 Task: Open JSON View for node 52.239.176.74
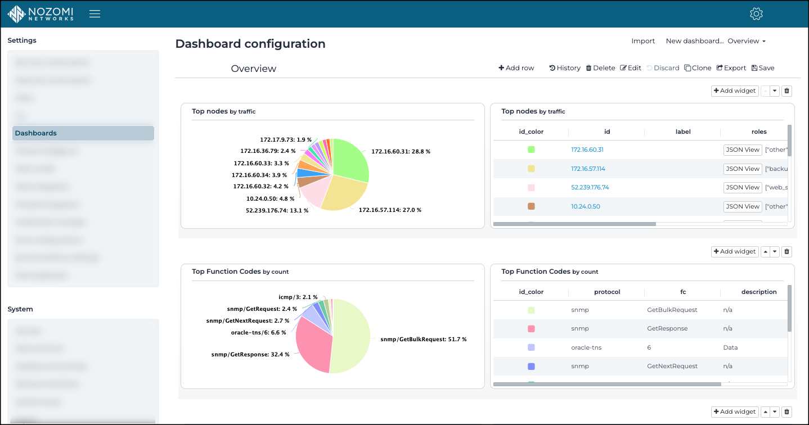pyautogui.click(x=743, y=188)
